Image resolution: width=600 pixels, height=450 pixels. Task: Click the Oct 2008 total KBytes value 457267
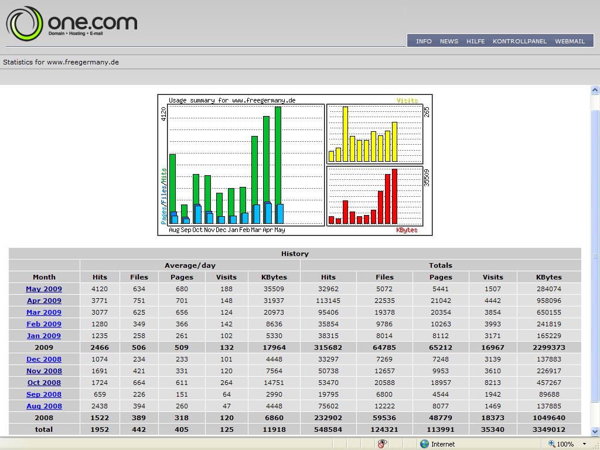point(548,383)
